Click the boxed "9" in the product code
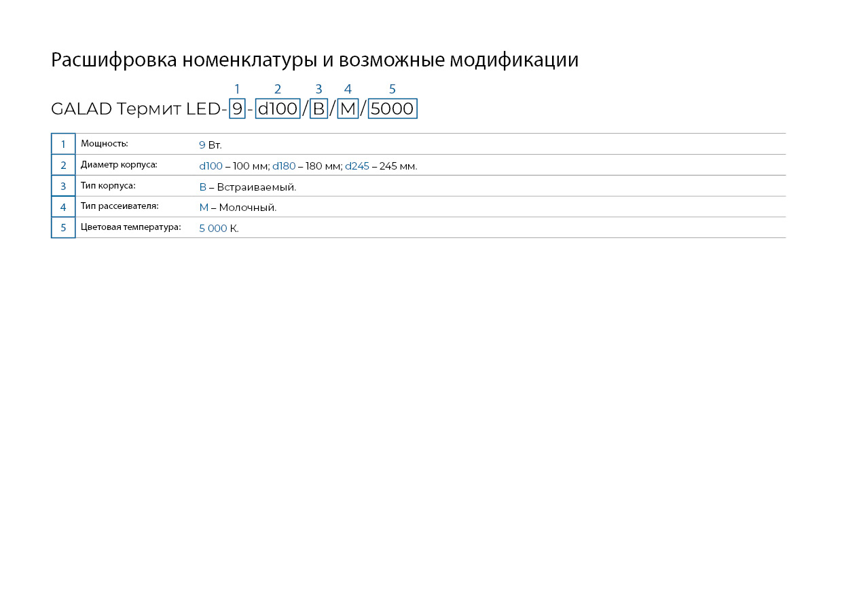The height and width of the screenshot is (601, 842). point(237,109)
